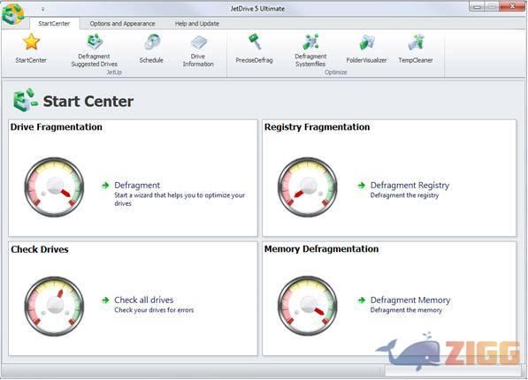Click 'Defragment the registry' description
528x380 pixels.
click(404, 195)
